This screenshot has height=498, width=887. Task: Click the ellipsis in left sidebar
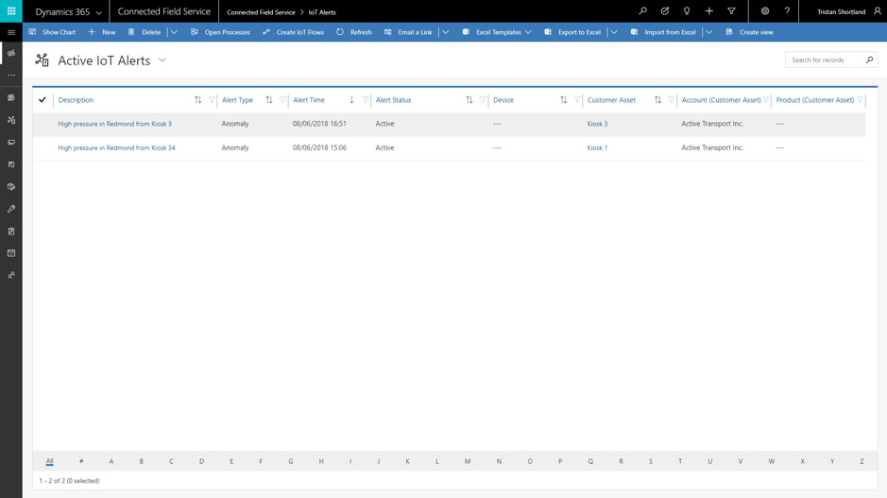click(x=10, y=76)
